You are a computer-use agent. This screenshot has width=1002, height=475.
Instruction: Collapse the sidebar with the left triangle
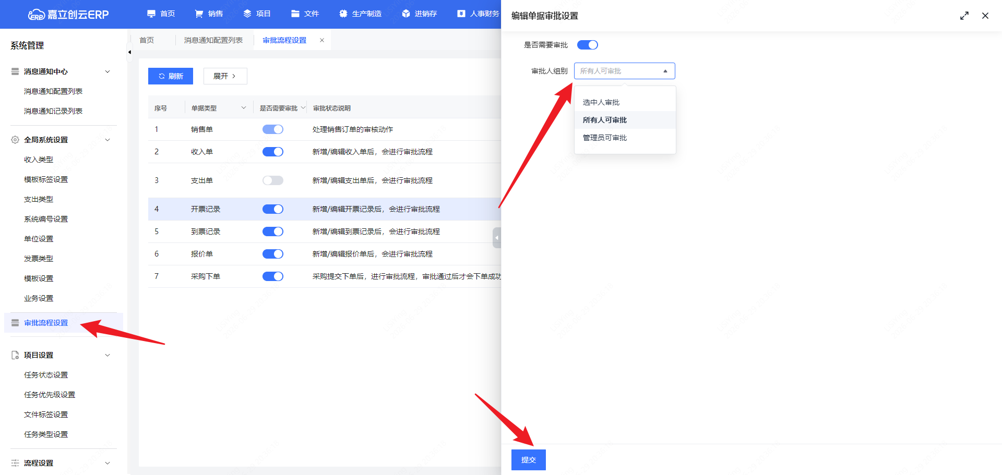coord(129,52)
